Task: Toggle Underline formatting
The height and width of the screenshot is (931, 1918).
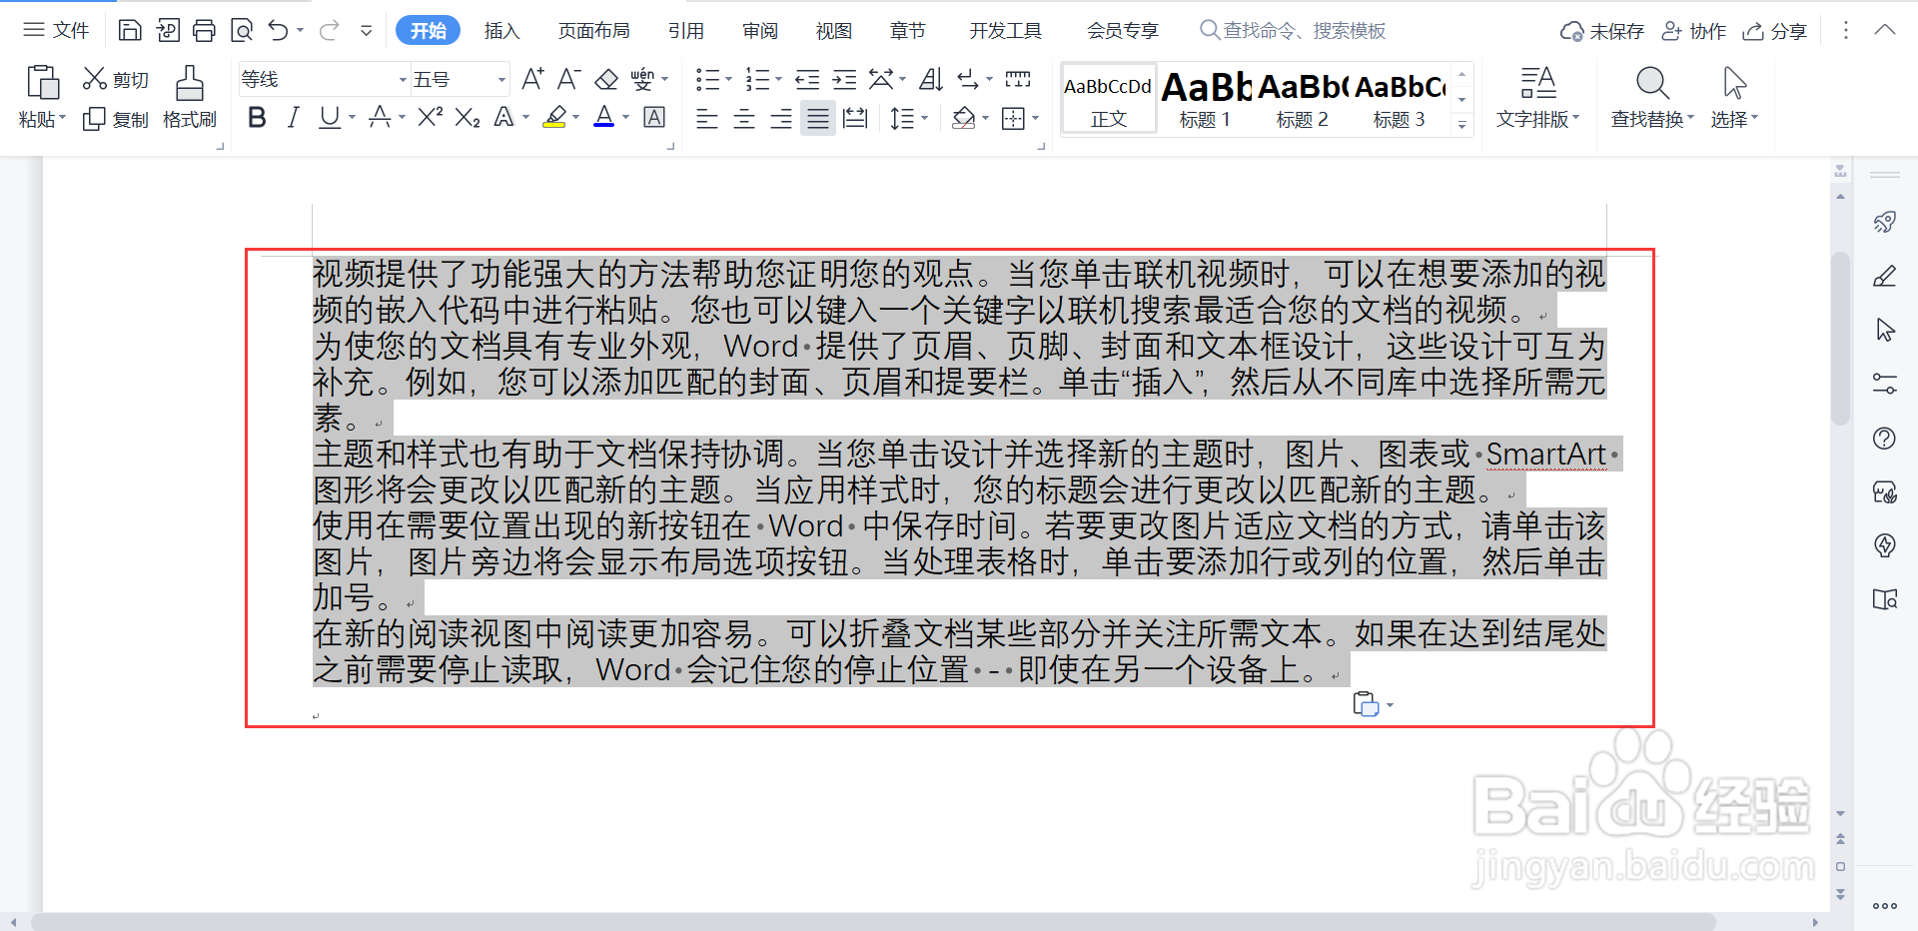Action: pos(330,118)
